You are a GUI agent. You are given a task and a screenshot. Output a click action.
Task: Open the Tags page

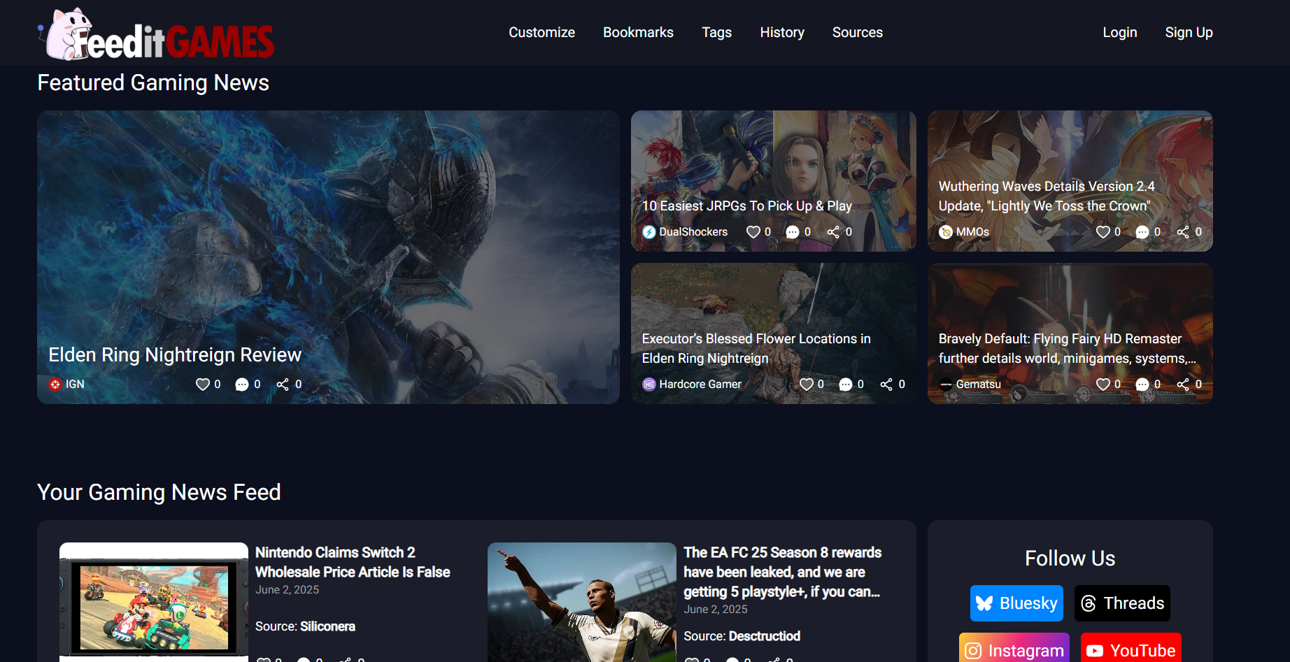click(716, 33)
